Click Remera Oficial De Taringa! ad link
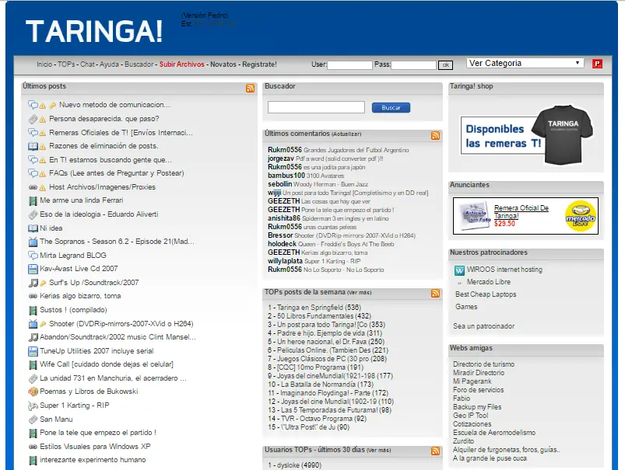 [521, 212]
